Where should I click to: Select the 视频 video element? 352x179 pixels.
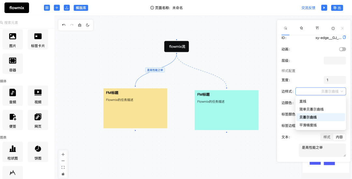(38, 96)
